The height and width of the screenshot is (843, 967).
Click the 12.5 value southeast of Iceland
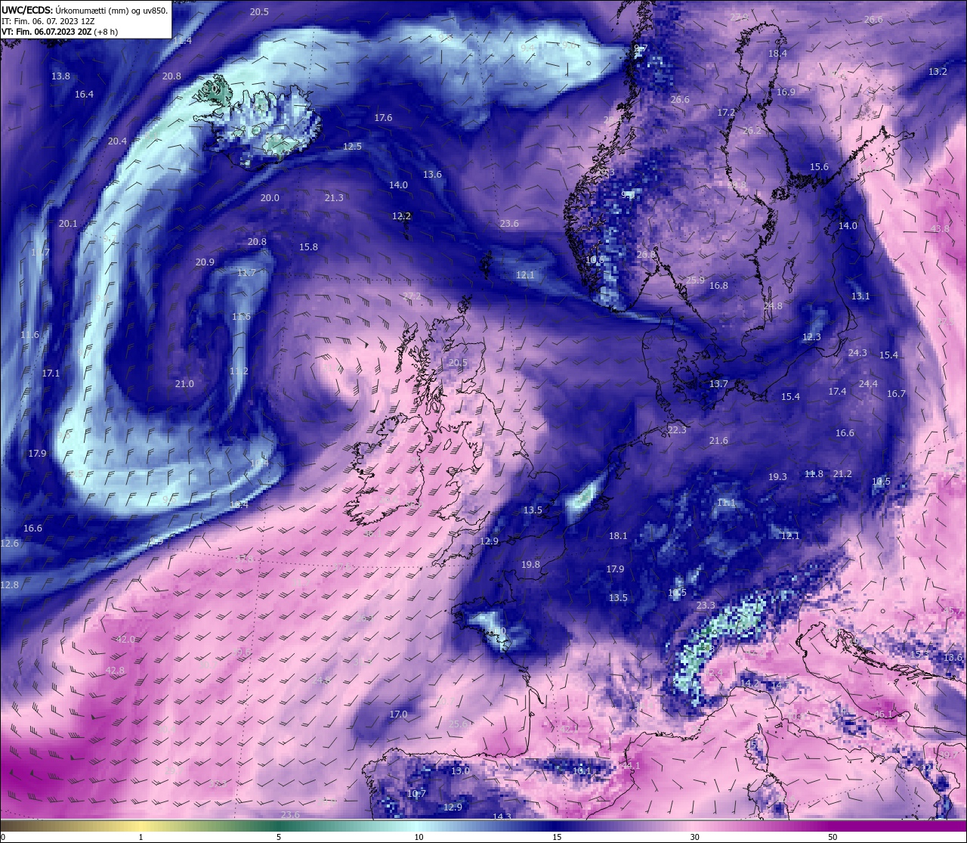click(352, 147)
